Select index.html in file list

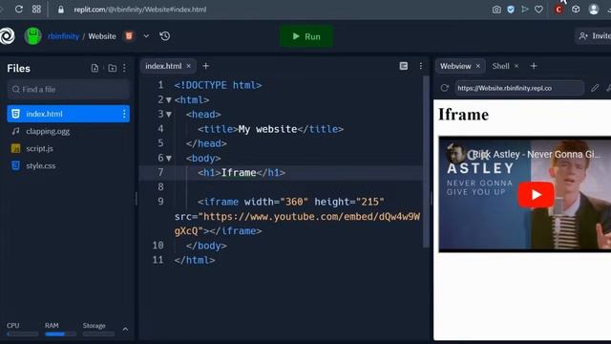pyautogui.click(x=68, y=114)
